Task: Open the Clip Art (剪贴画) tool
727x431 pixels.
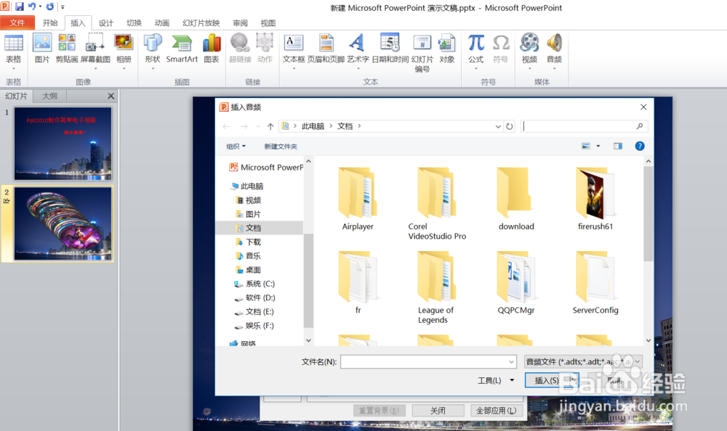Action: (x=67, y=49)
